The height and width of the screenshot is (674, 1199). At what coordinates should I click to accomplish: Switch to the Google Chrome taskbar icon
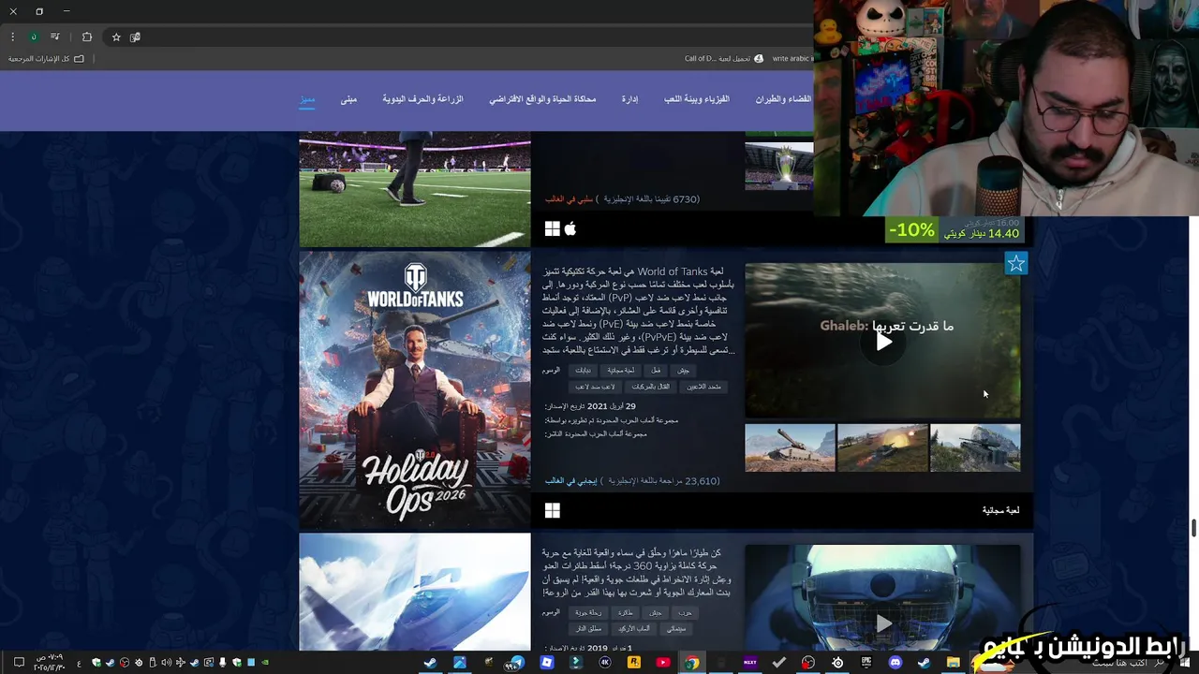click(x=691, y=662)
